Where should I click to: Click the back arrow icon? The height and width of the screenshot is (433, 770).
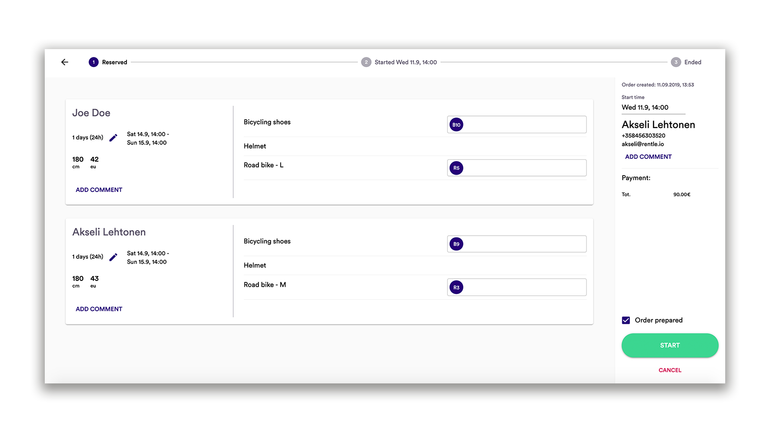65,62
